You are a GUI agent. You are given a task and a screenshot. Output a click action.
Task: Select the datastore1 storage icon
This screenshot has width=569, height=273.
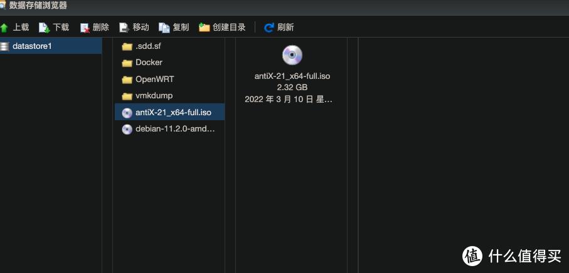[x=5, y=46]
